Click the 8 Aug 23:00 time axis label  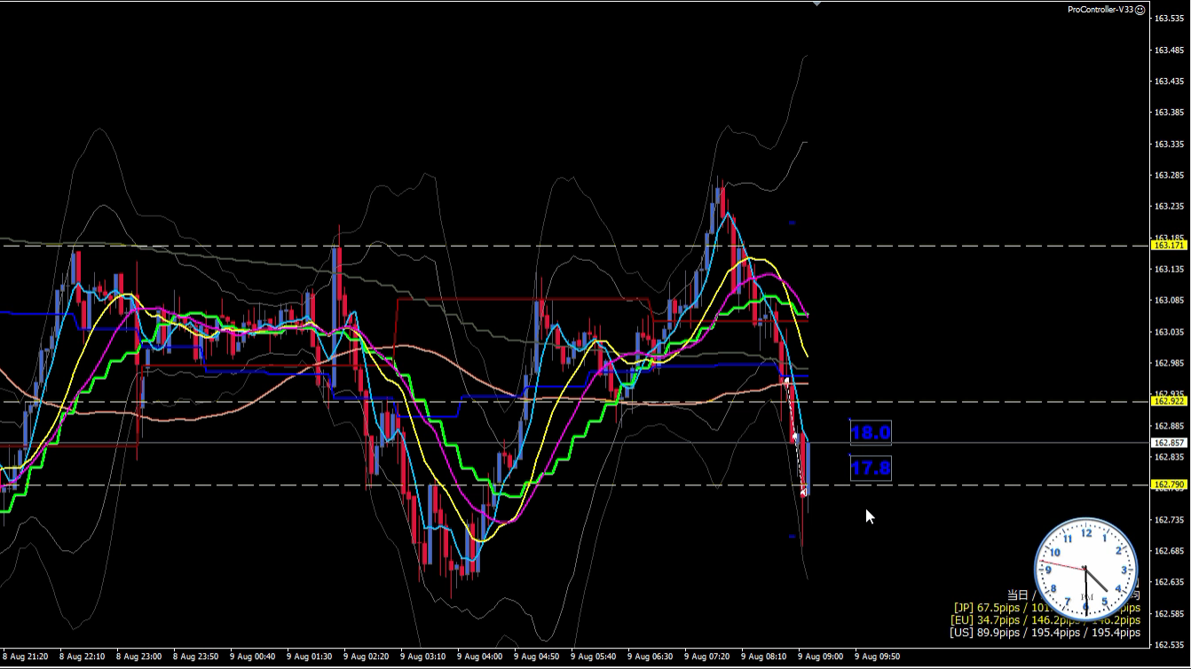[x=139, y=657]
